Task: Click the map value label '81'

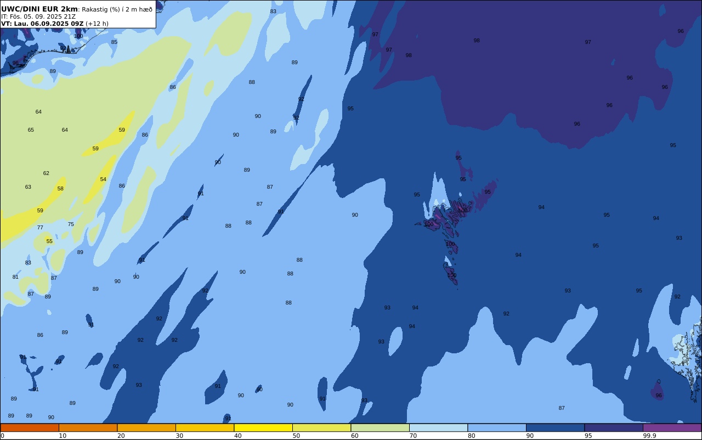Action: tap(15, 277)
